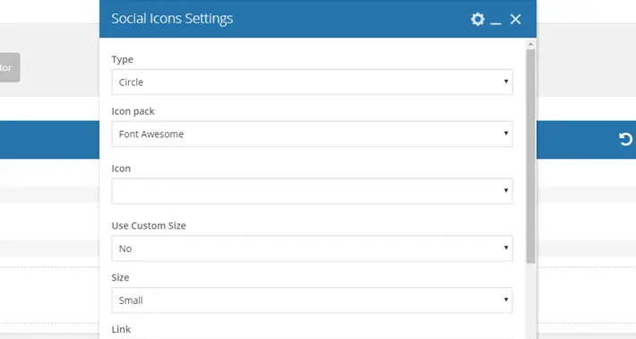Image resolution: width=636 pixels, height=339 pixels.
Task: Open the Type dropdown showing Circle
Action: coord(312,82)
